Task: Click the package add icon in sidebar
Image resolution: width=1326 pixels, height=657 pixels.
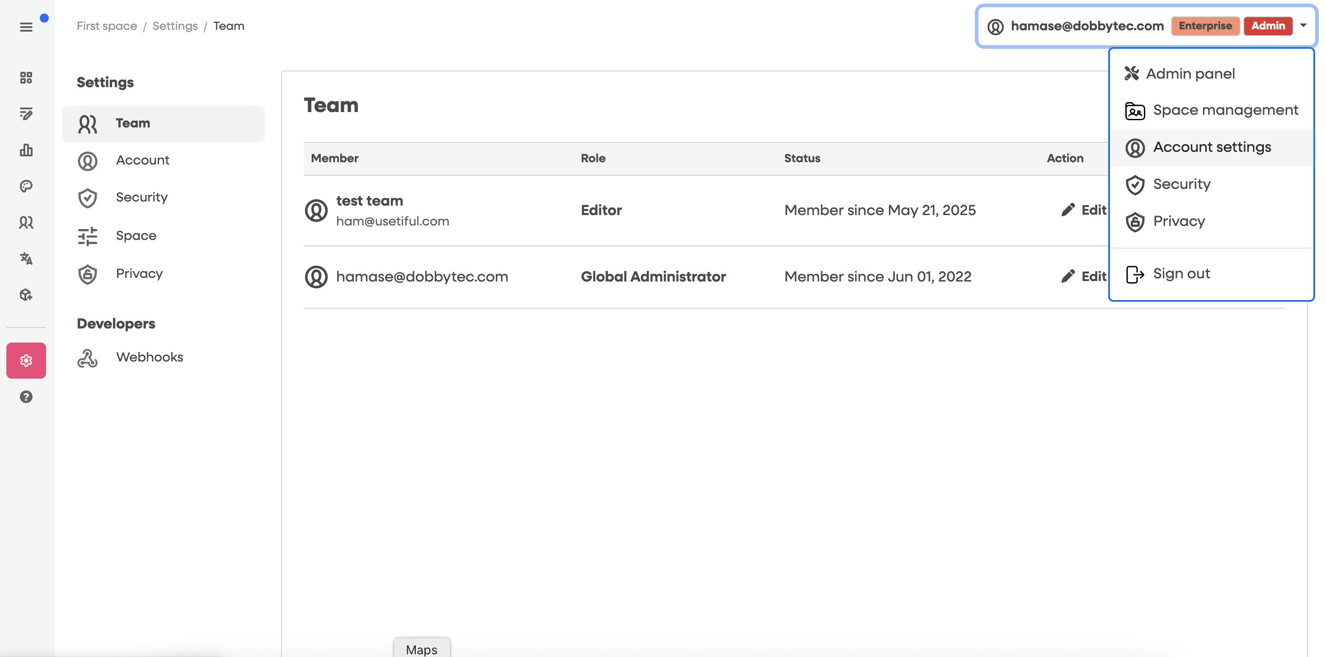Action: tap(26, 295)
